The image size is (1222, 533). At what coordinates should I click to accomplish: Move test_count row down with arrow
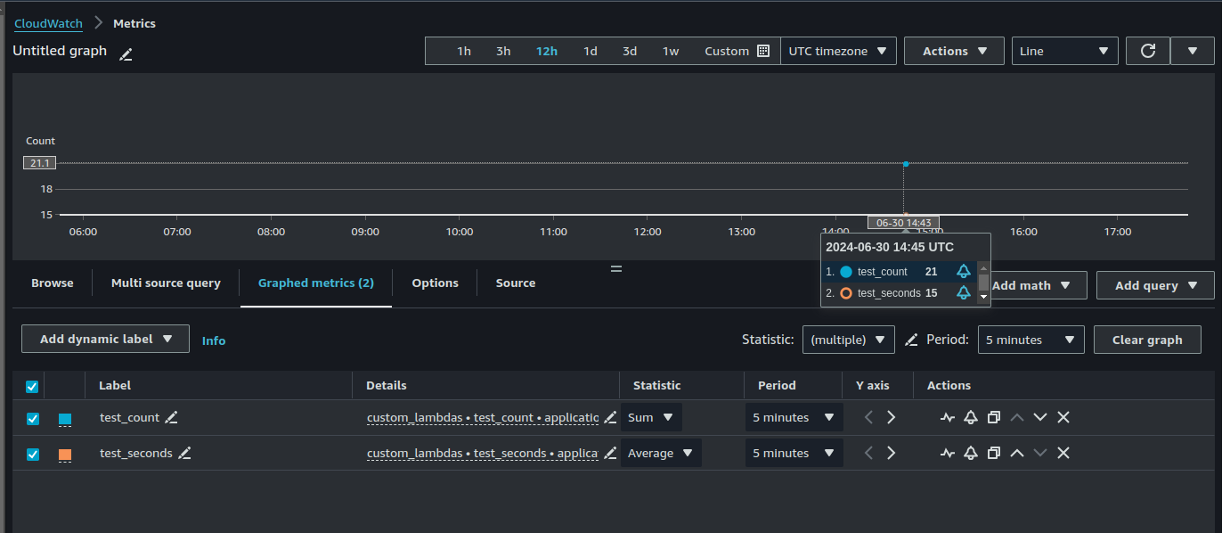pos(1039,417)
